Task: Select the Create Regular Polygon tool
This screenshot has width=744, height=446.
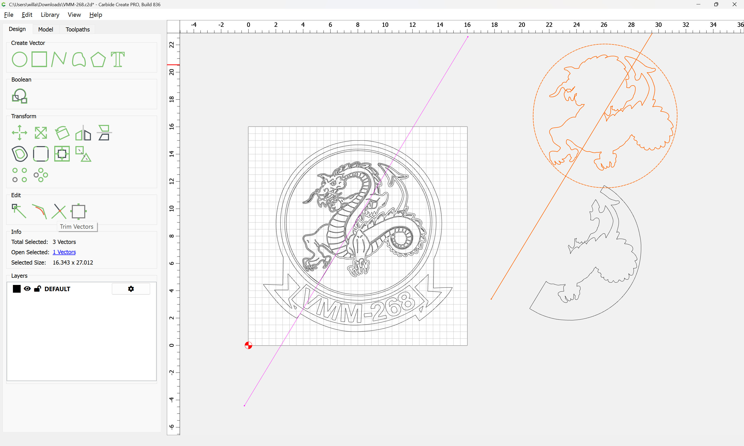Action: coord(98,59)
